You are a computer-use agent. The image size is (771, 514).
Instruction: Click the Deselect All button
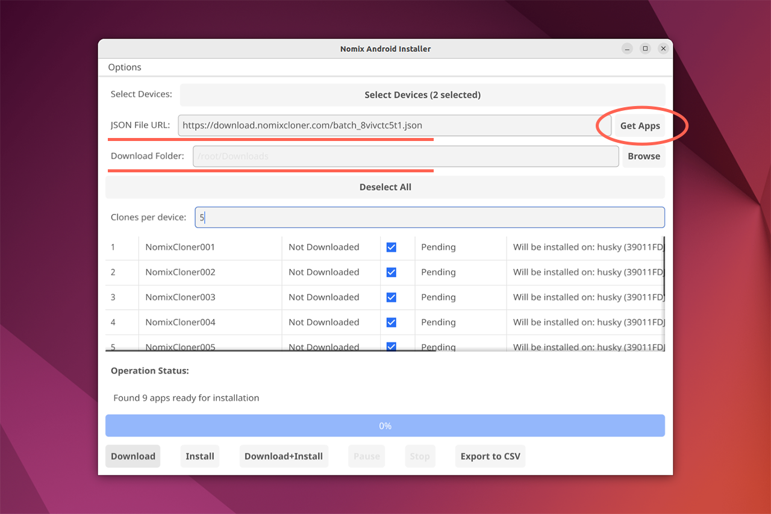(385, 187)
